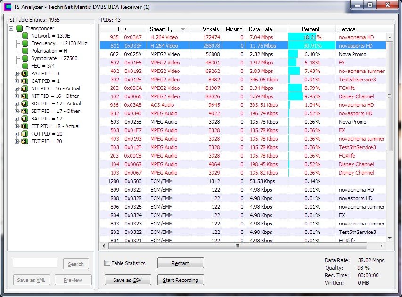The width and height of the screenshot is (402, 297).
Task: Click the Save as CSV button
Action: point(128,280)
